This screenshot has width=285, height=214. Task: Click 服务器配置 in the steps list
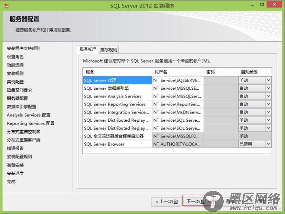17,98
